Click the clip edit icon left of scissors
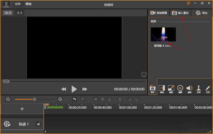 coord(103,100)
